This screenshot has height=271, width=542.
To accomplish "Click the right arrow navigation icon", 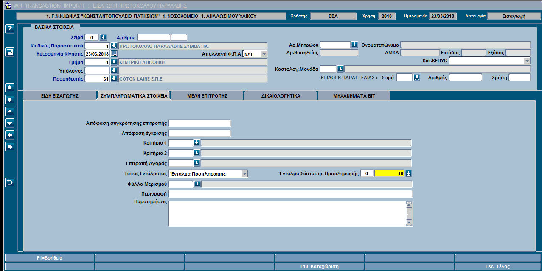I will [10, 147].
